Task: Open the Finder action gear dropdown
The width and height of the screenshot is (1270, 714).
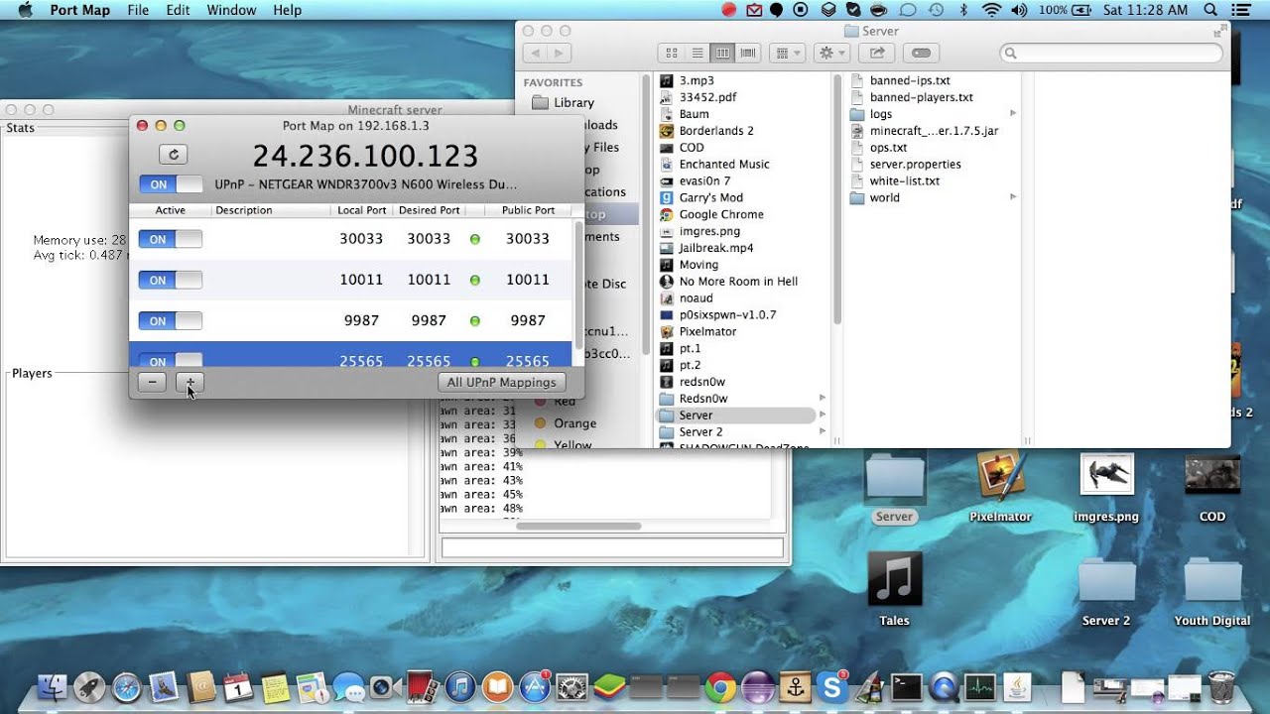Action: coord(830,53)
